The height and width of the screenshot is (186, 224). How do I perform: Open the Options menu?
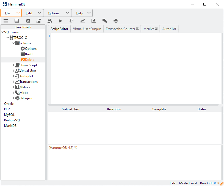pyautogui.click(x=57, y=13)
